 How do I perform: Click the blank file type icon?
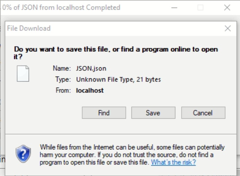[x=23, y=74]
